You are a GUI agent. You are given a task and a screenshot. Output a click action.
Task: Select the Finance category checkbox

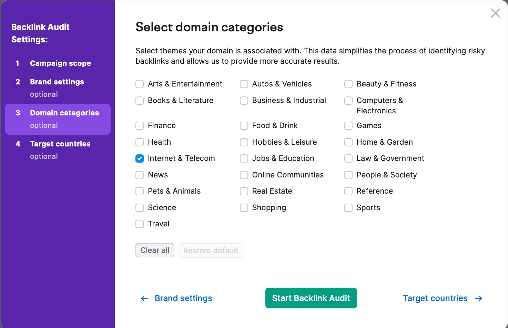140,126
